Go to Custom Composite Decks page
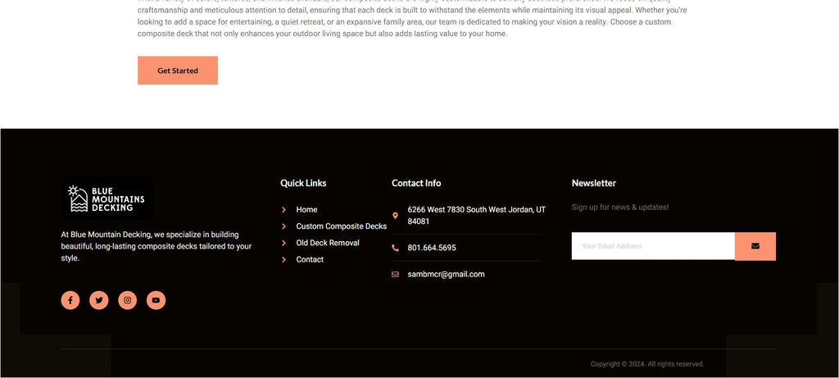 (341, 226)
